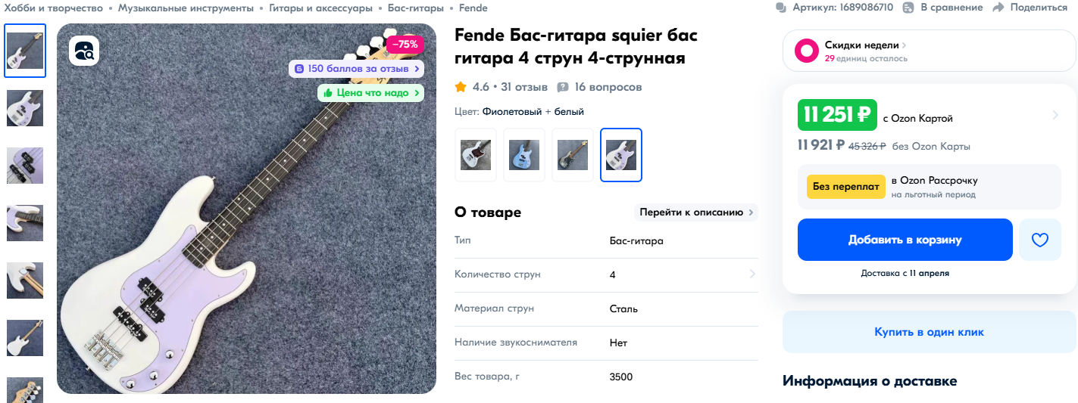Copy the article number via its icon

click(x=781, y=8)
